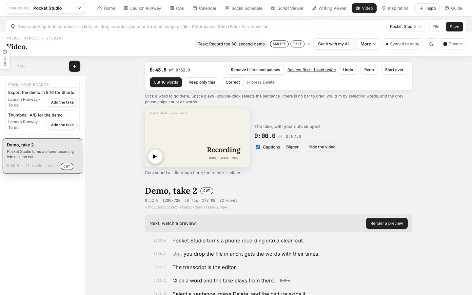This screenshot has height=295, width=472.
Task: Open the Guide help side tab
Action: point(5,57)
